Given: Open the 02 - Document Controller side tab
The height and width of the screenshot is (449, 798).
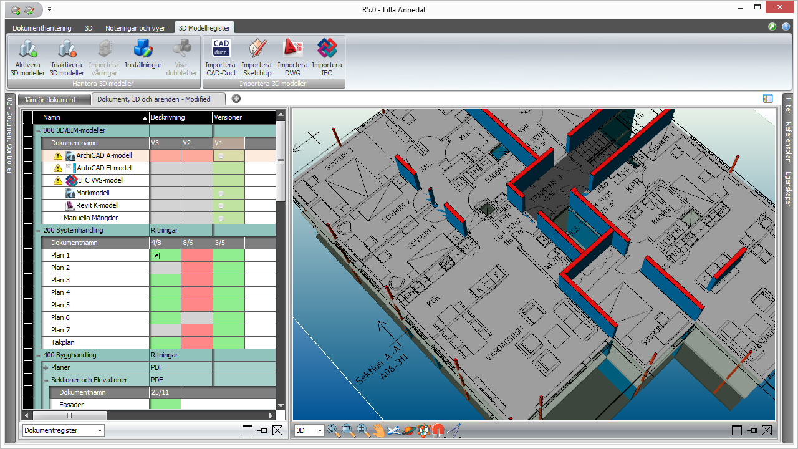Looking at the screenshot, I should coord(10,134).
